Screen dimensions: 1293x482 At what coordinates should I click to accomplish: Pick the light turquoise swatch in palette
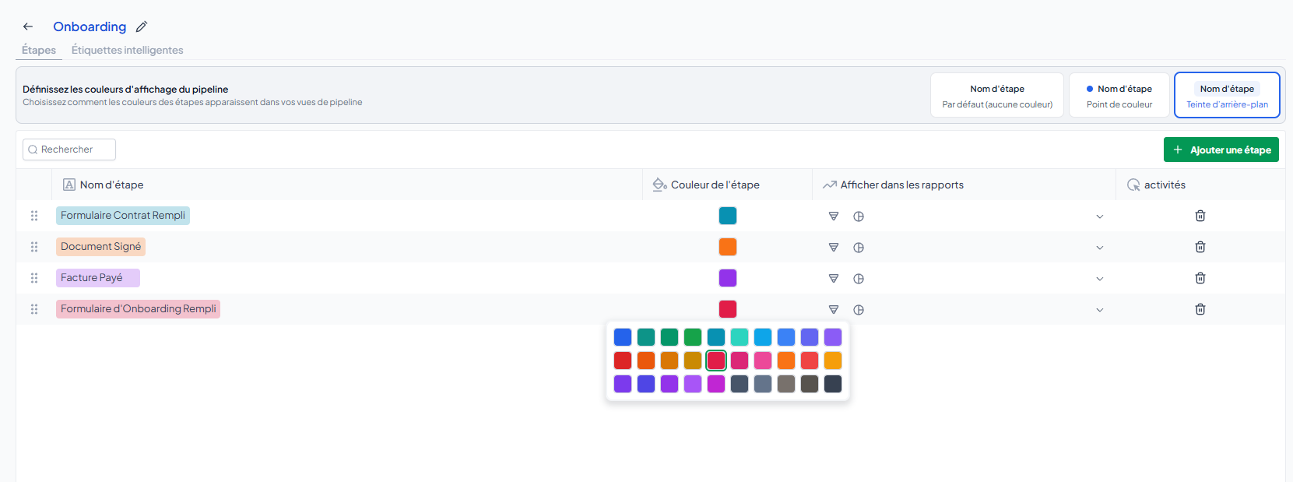tap(740, 337)
